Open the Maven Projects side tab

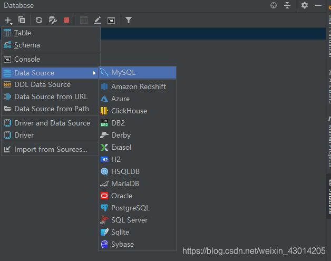329,141
